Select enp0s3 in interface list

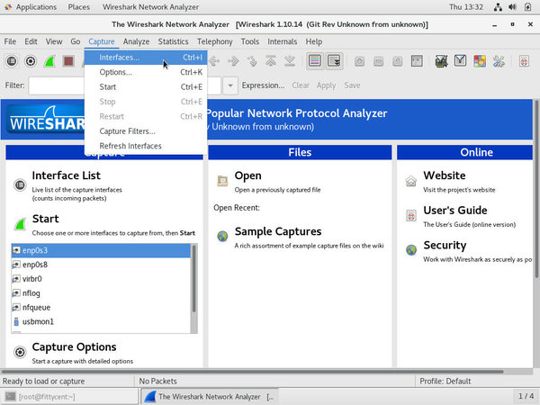click(101, 250)
